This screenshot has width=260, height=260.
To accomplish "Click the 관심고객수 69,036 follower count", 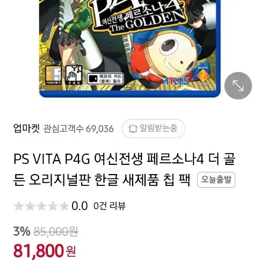I will [78, 128].
